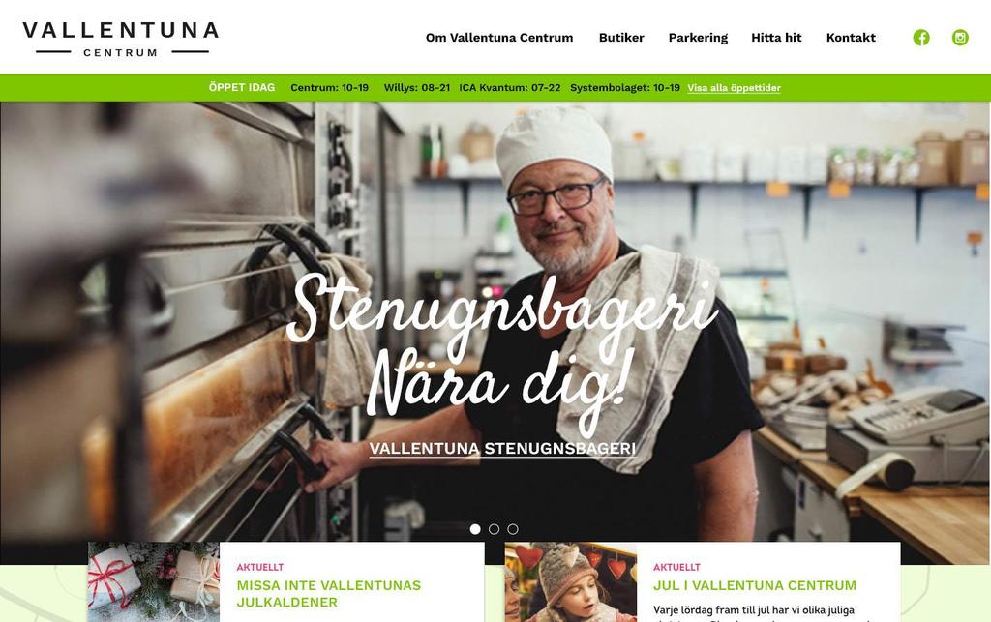Follow the Visa alla öppettider link
This screenshot has height=622, width=991.
tap(734, 88)
